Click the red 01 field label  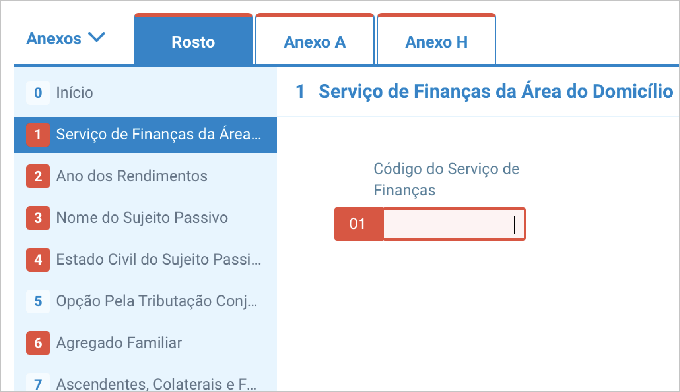[358, 224]
